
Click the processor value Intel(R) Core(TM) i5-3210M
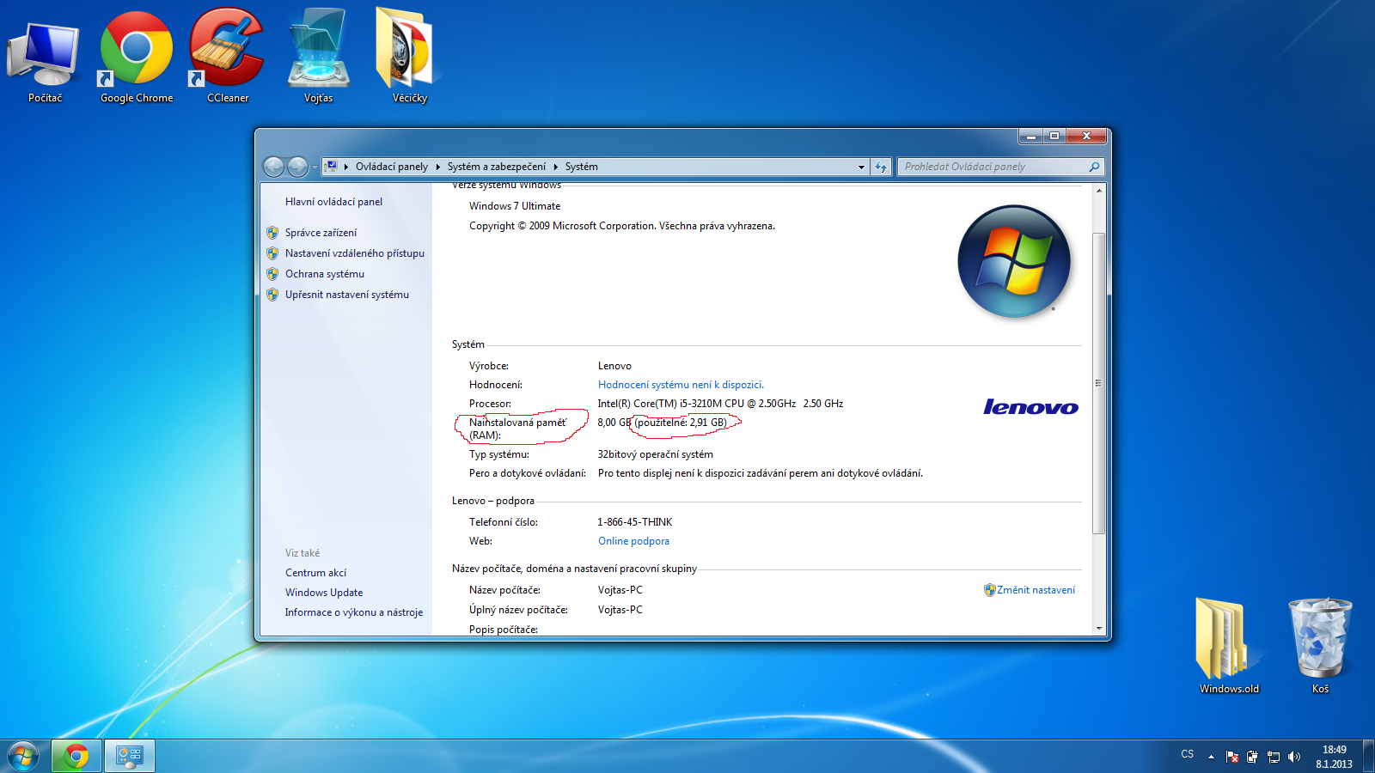pos(720,404)
